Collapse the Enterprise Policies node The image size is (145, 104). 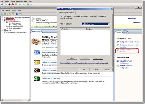(x=5, y=22)
